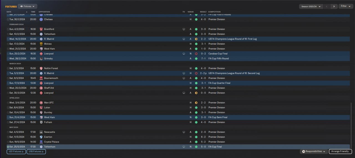355x158 pixels.
Task: Open the U21 Fixtures tab
Action: pos(16,152)
